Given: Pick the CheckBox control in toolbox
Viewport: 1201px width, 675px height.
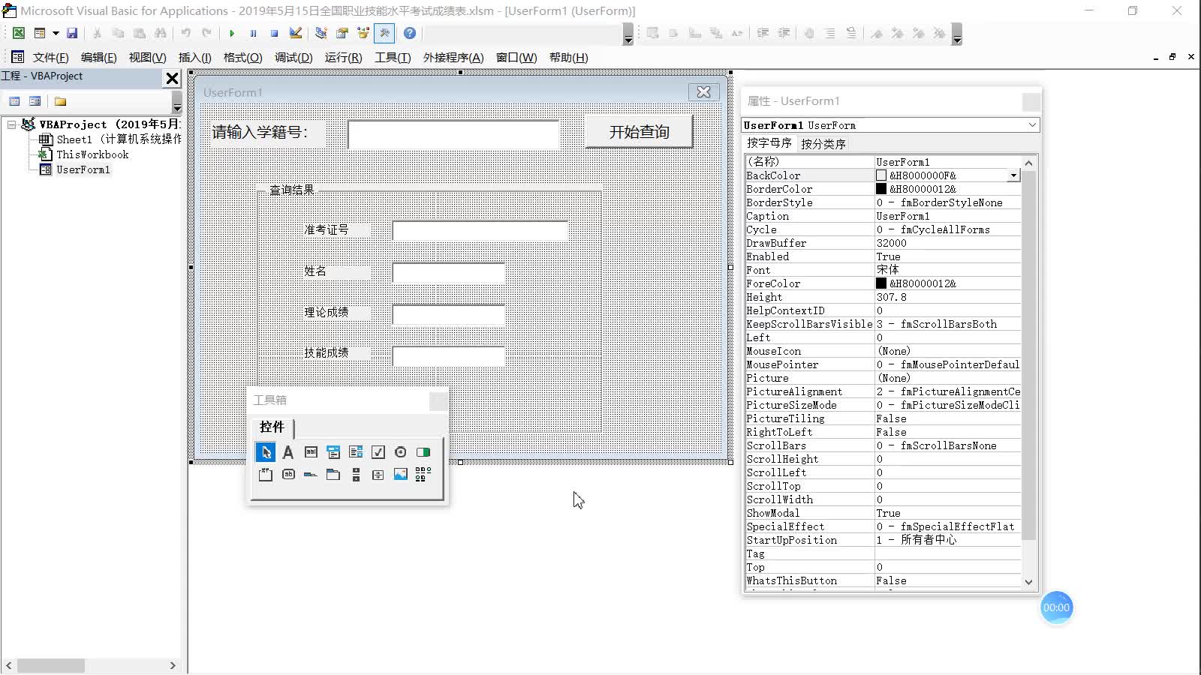Looking at the screenshot, I should pos(378,452).
